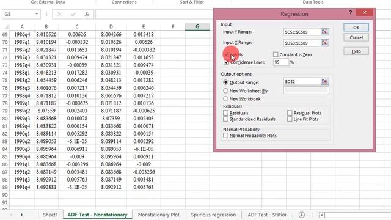Screen dimensions: 391x220
Task: Click cell C70 value -0.000332
Action: pyautogui.click(x=77, y=42)
